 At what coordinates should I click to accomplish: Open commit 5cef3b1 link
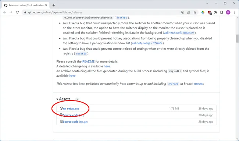click(x=121, y=18)
